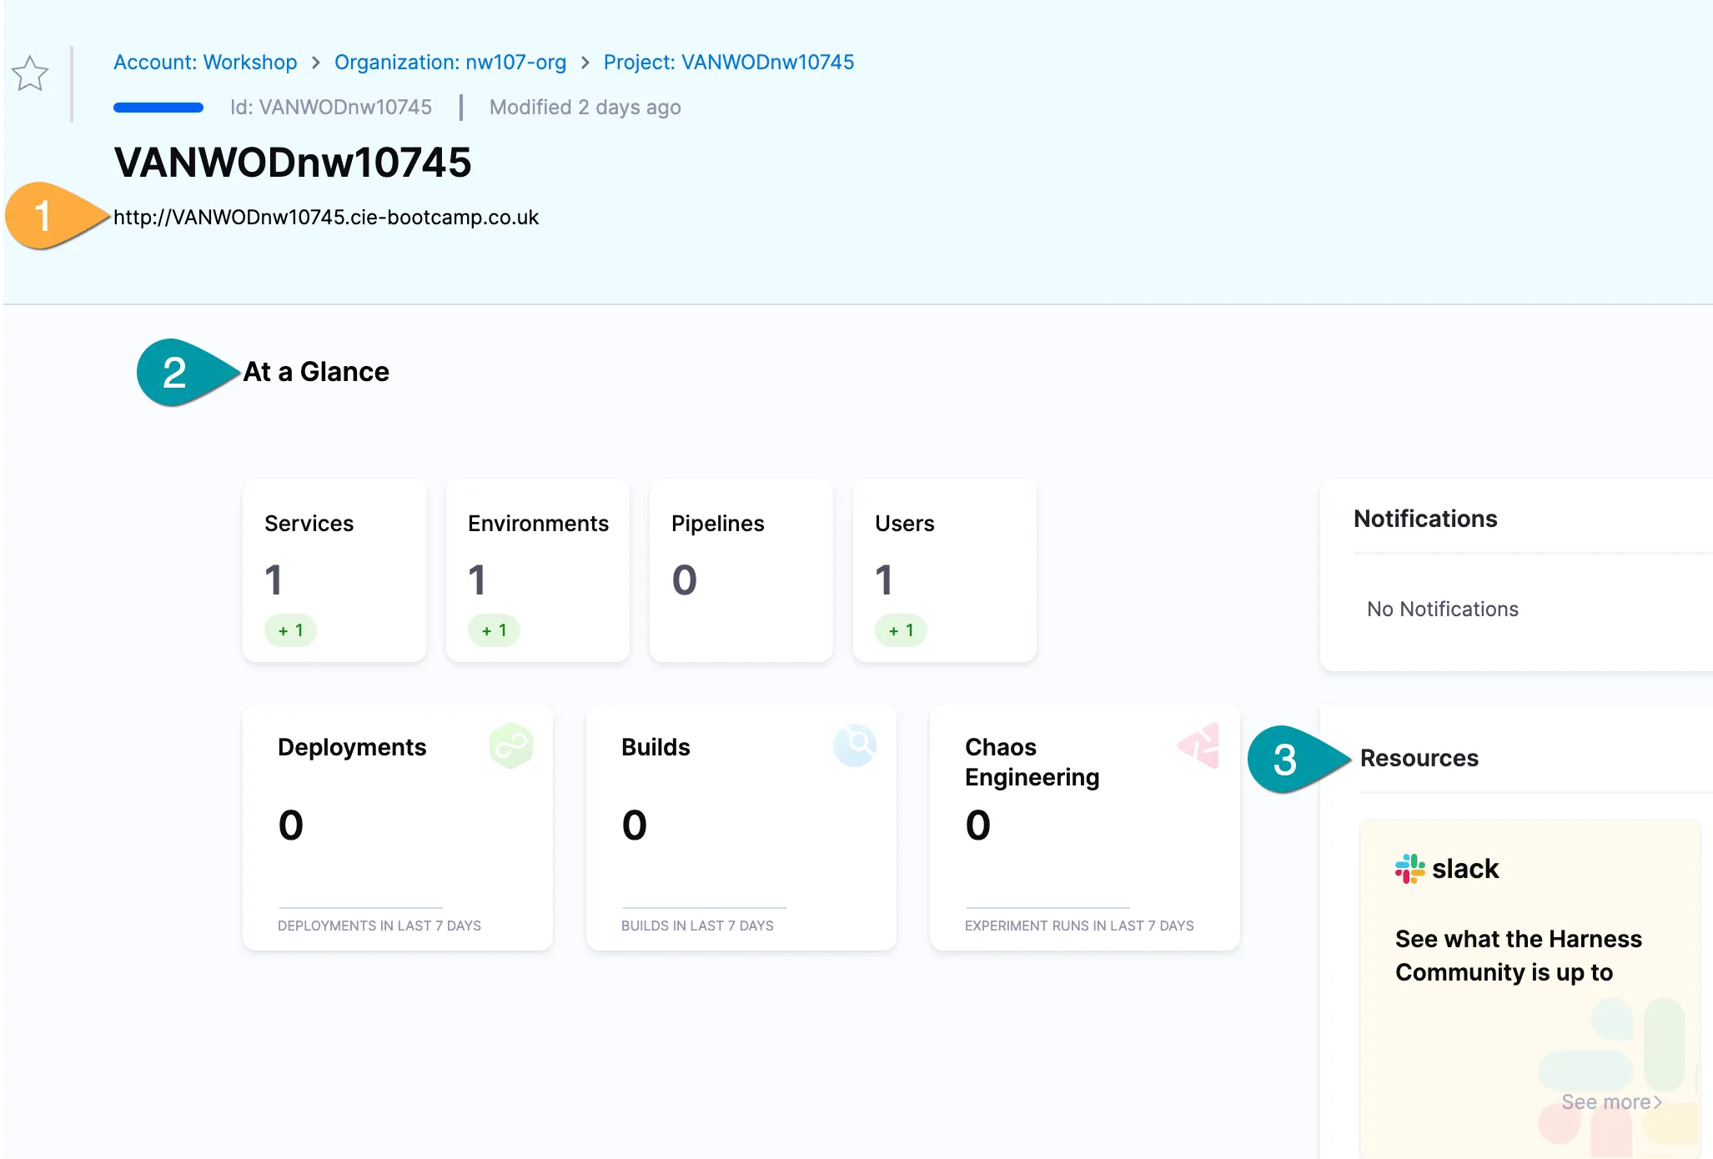Image resolution: width=1713 pixels, height=1159 pixels.
Task: Click the favorite star icon
Action: 30,74
